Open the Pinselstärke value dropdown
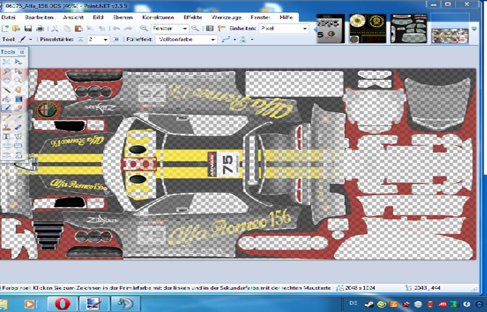Viewport: 487px width, 312px height. pyautogui.click(x=106, y=39)
